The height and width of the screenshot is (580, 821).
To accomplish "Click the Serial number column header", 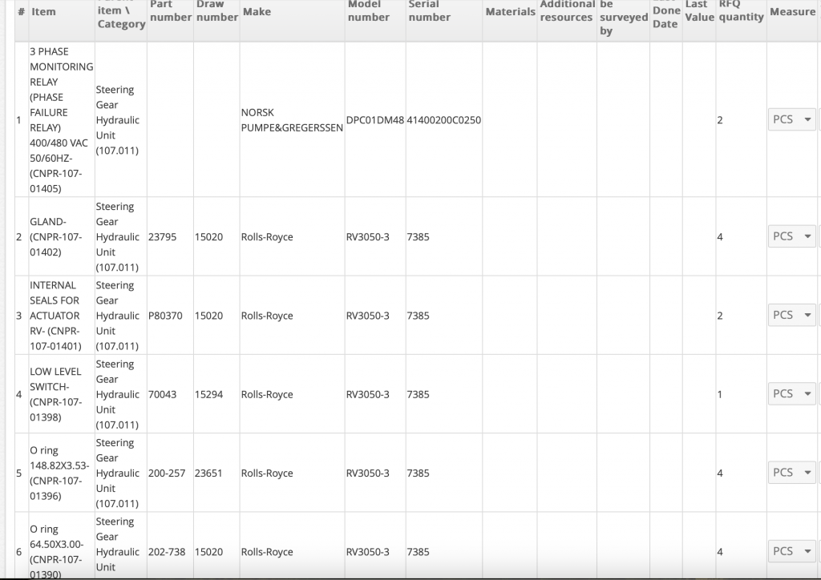I will (x=429, y=10).
